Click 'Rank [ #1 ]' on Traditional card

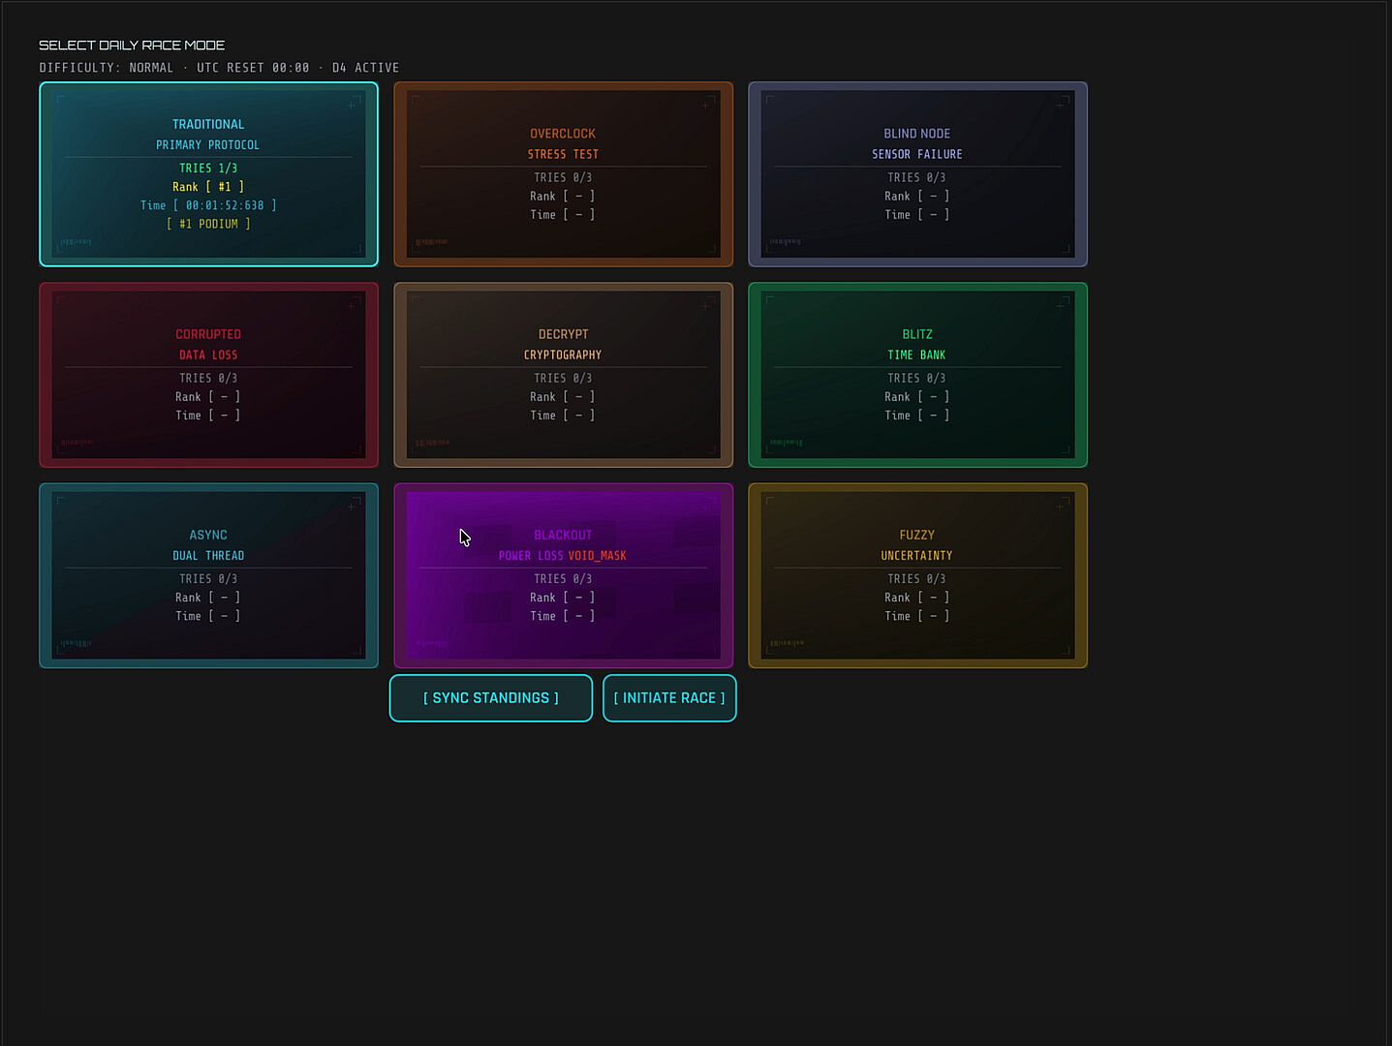208,187
